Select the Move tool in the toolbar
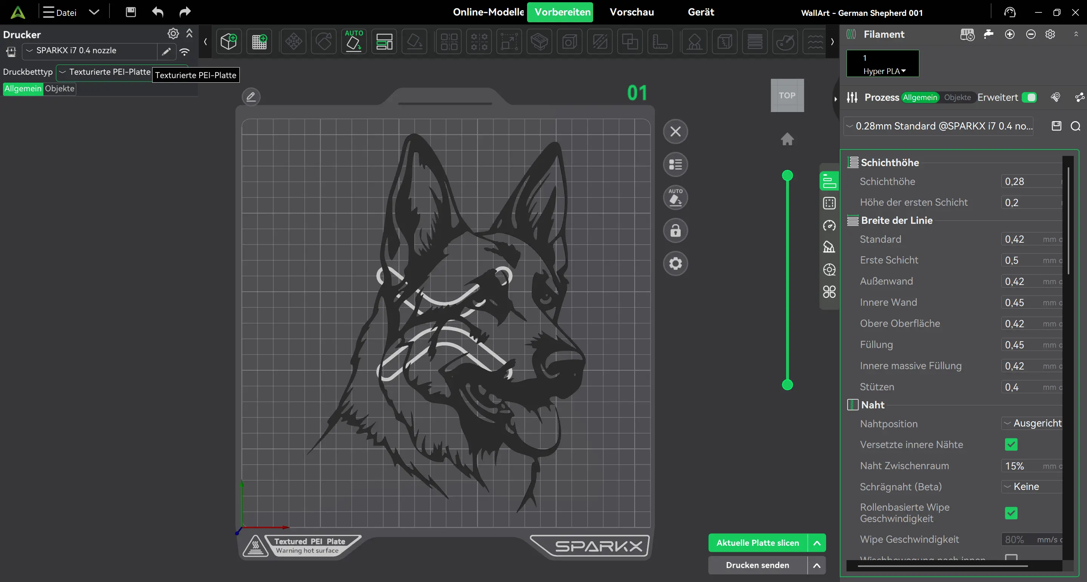This screenshot has height=582, width=1087. click(293, 42)
